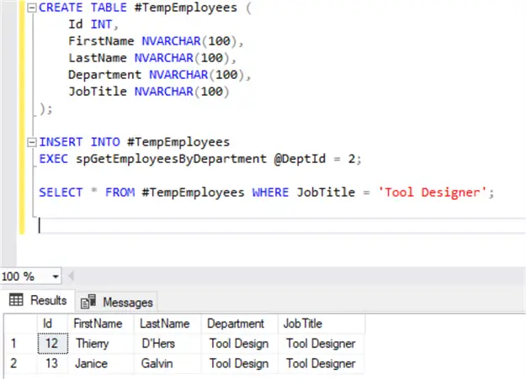Click the LastName column header

167,323
